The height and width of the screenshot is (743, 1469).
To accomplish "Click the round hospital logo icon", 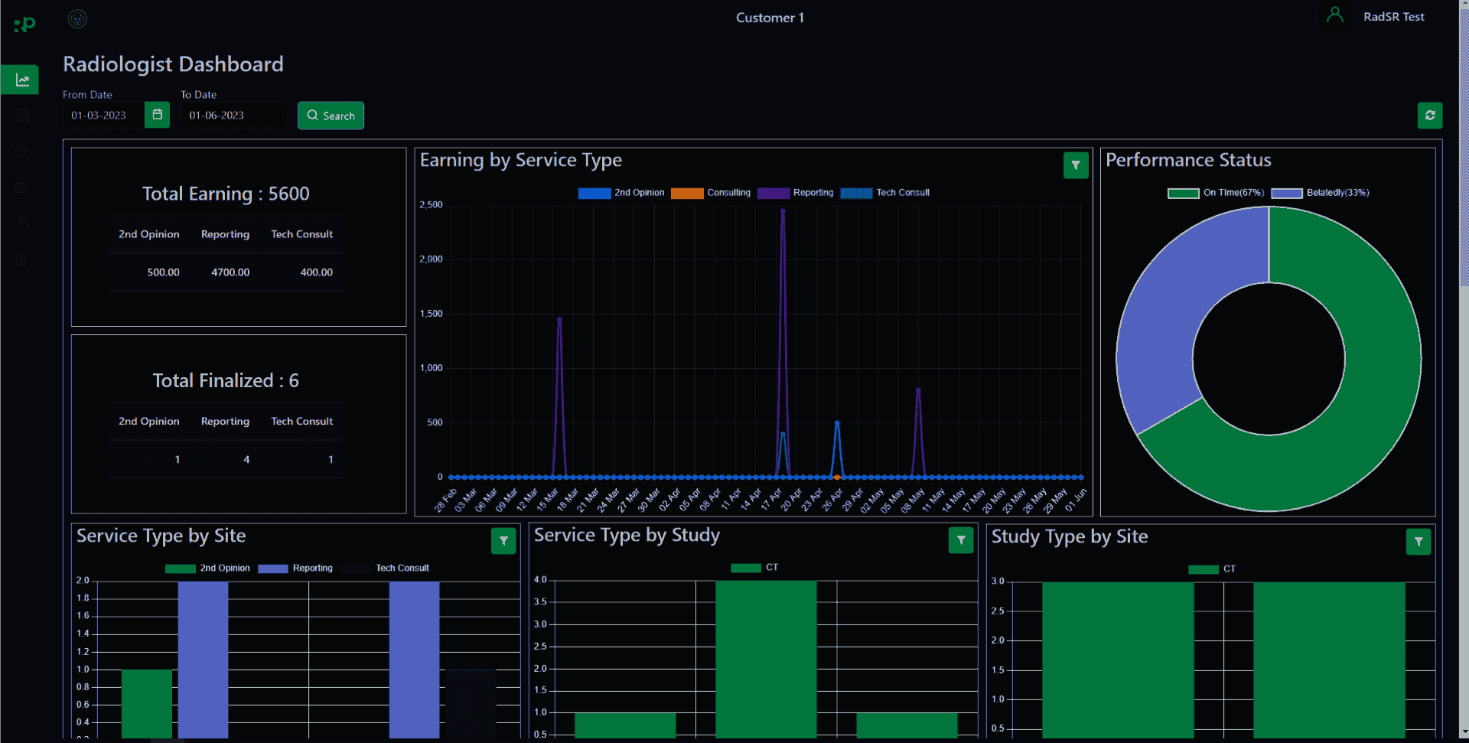I will 77,18.
